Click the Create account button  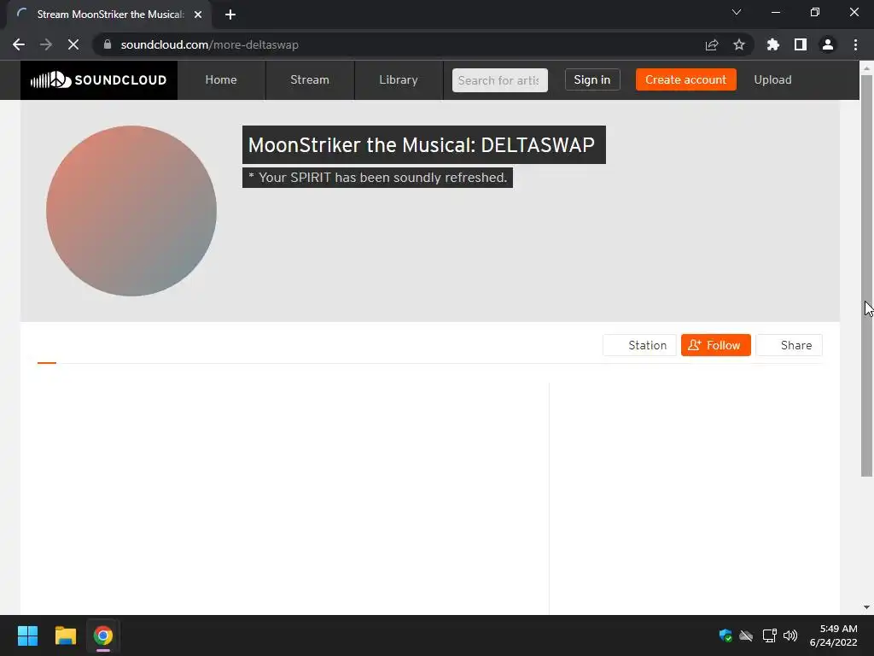point(685,79)
